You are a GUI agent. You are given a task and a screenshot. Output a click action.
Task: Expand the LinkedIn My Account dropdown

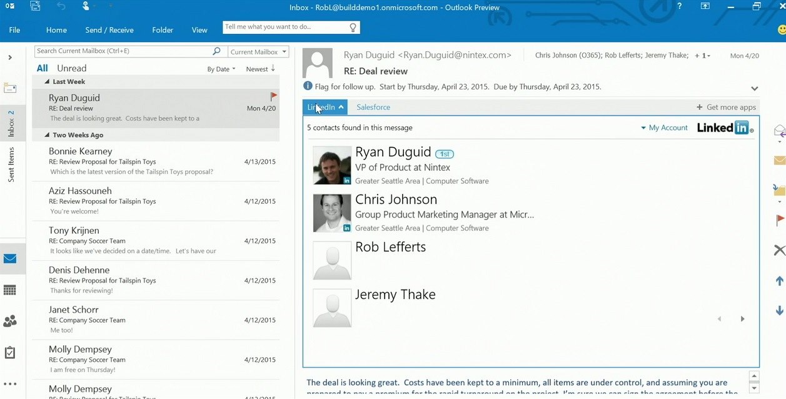(664, 128)
